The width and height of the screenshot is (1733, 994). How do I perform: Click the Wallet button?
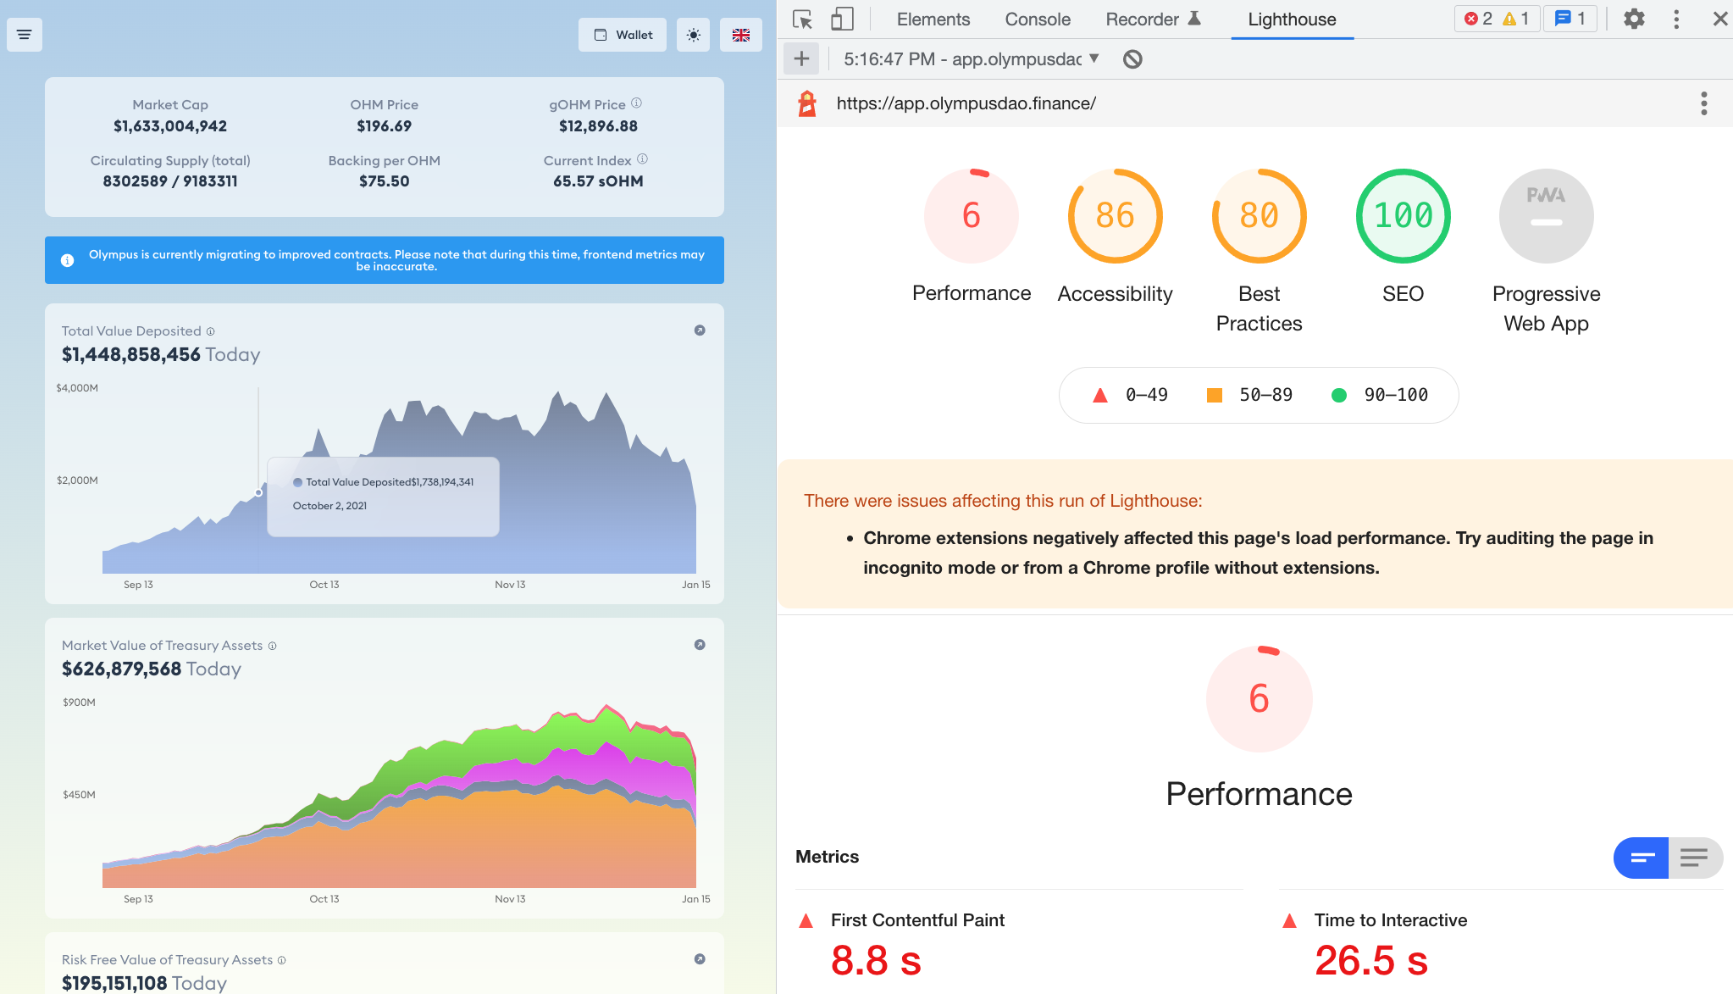[622, 35]
